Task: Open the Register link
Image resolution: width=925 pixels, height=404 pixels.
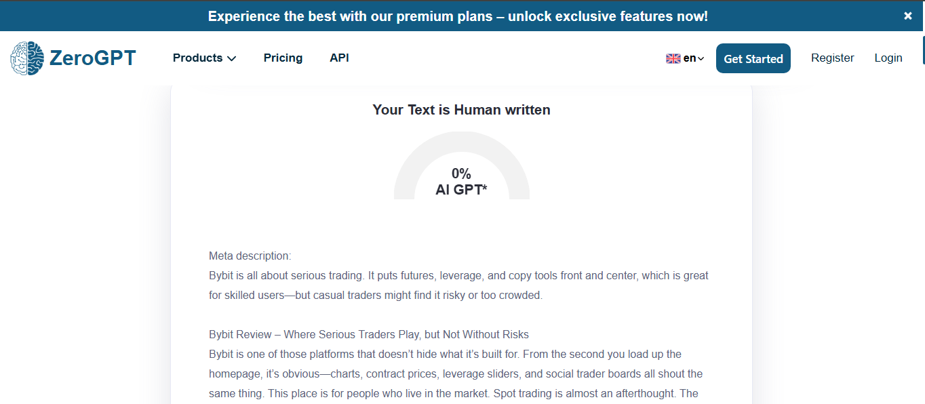Action: pyautogui.click(x=832, y=58)
